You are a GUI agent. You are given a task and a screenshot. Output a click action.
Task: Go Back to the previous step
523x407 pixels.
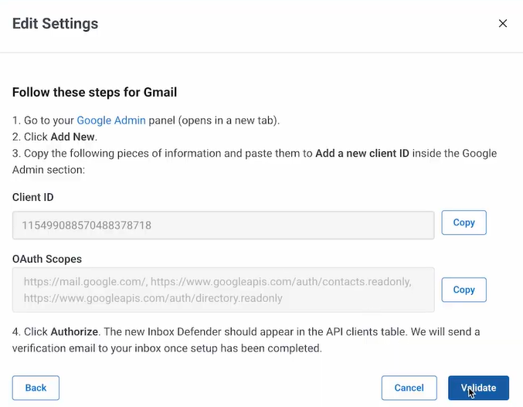click(36, 388)
